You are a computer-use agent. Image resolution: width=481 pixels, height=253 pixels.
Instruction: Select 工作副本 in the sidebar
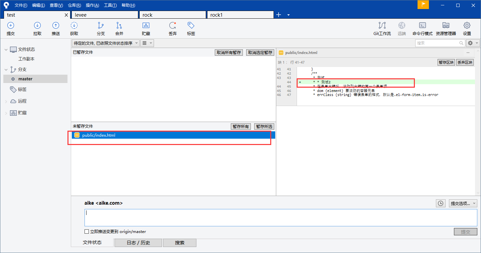point(26,59)
